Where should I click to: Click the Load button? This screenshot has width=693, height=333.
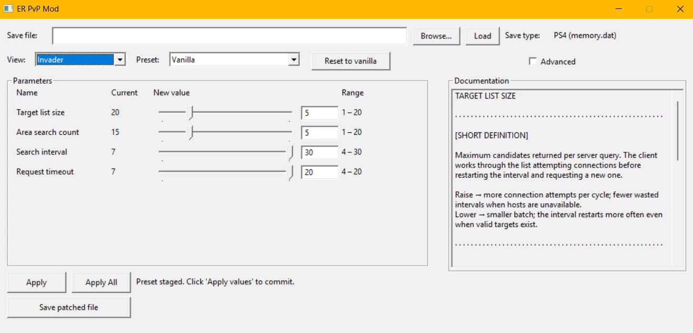(483, 36)
